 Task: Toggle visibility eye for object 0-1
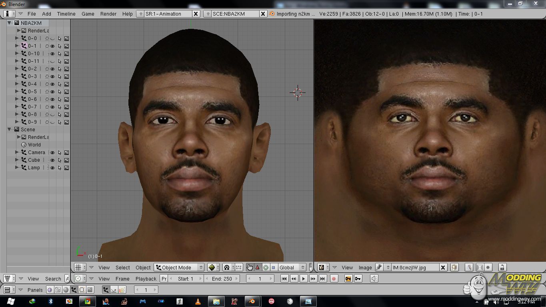click(52, 46)
